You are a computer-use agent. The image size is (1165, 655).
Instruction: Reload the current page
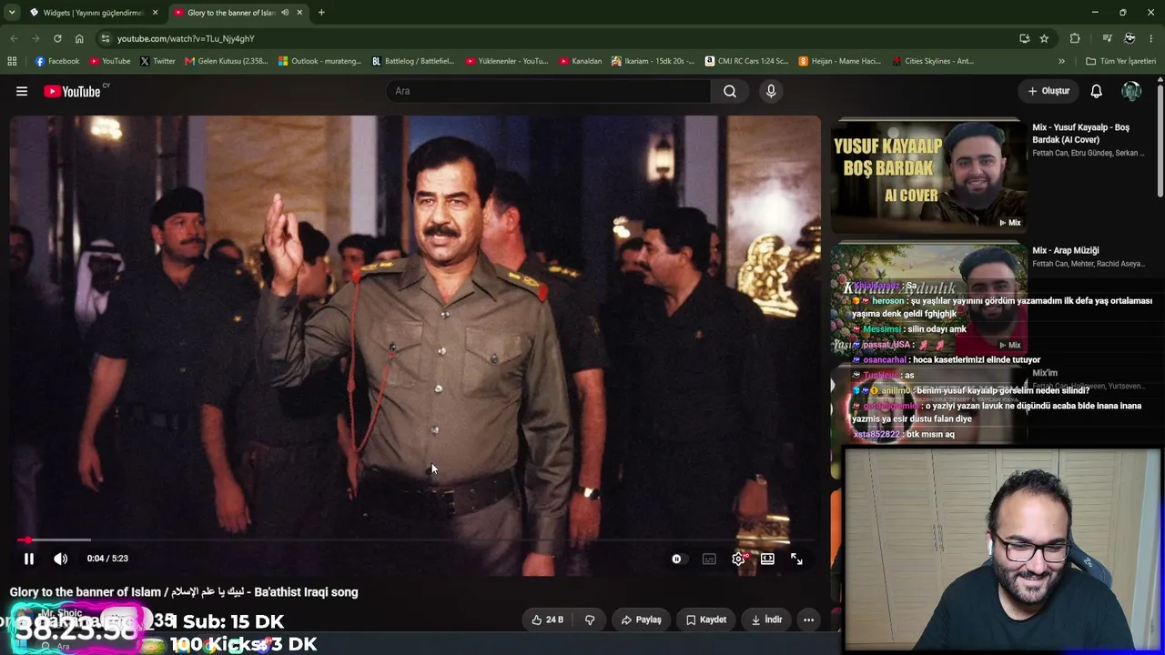click(57, 38)
